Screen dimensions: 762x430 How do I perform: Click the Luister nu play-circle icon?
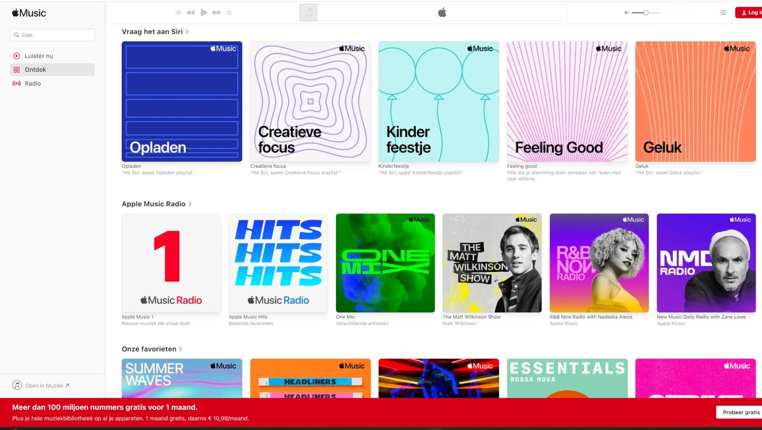click(16, 56)
